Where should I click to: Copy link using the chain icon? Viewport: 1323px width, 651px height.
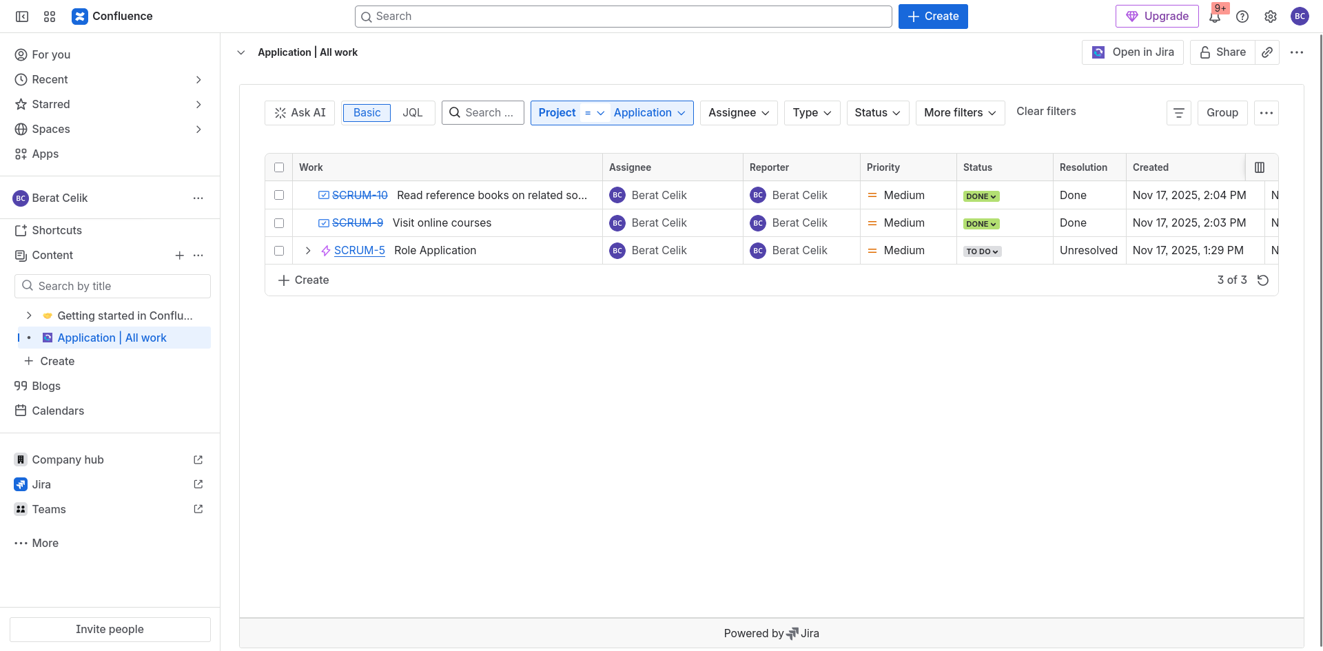tap(1267, 52)
